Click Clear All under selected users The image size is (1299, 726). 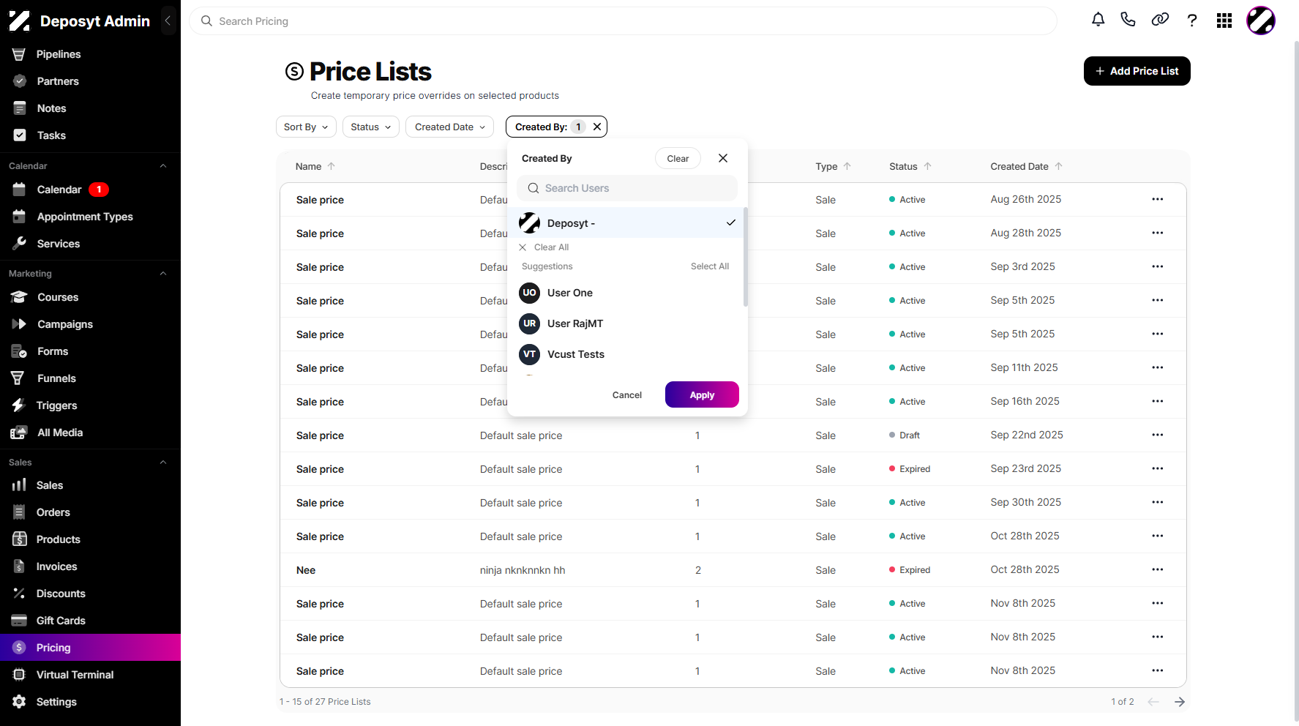pyautogui.click(x=544, y=247)
